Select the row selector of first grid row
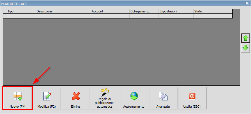The image size is (251, 114). pyautogui.click(x=5, y=16)
